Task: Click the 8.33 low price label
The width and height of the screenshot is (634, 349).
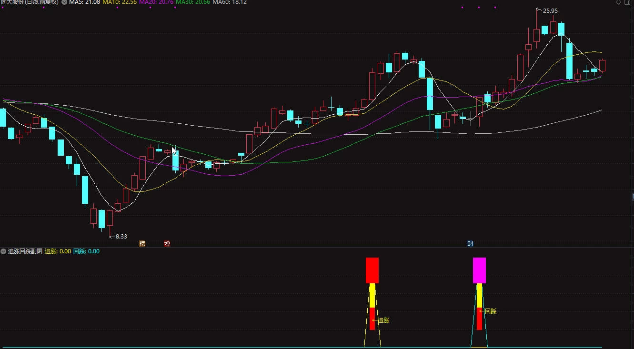Action: coord(121,236)
